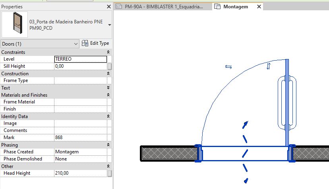The image size is (329, 189).
Task: Click the vertical flip arrows on the door
Action: 268,66
